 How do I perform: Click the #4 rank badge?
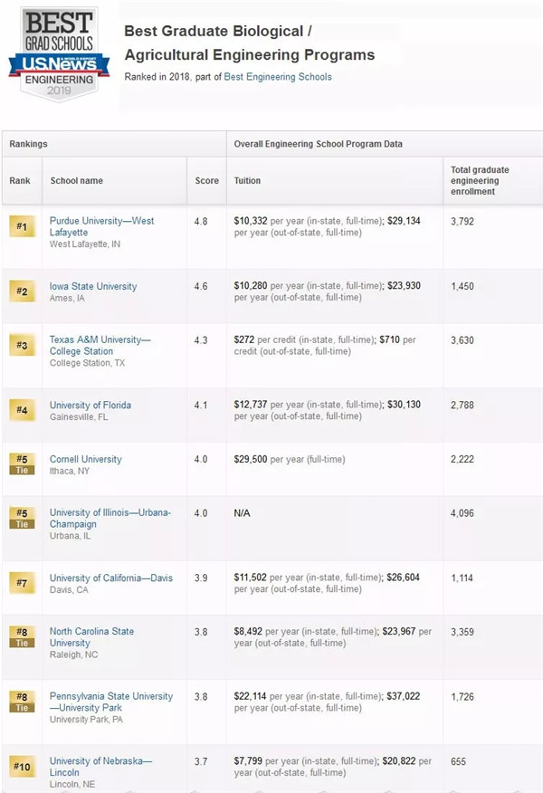click(22, 410)
